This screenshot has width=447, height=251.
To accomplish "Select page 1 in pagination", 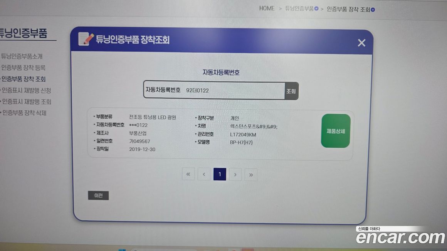I will coord(220,175).
